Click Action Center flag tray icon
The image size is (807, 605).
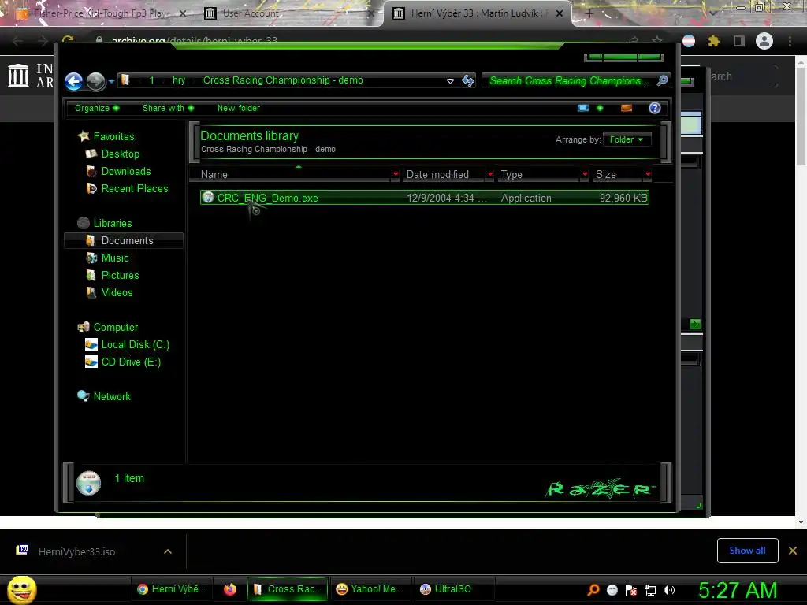(x=631, y=590)
